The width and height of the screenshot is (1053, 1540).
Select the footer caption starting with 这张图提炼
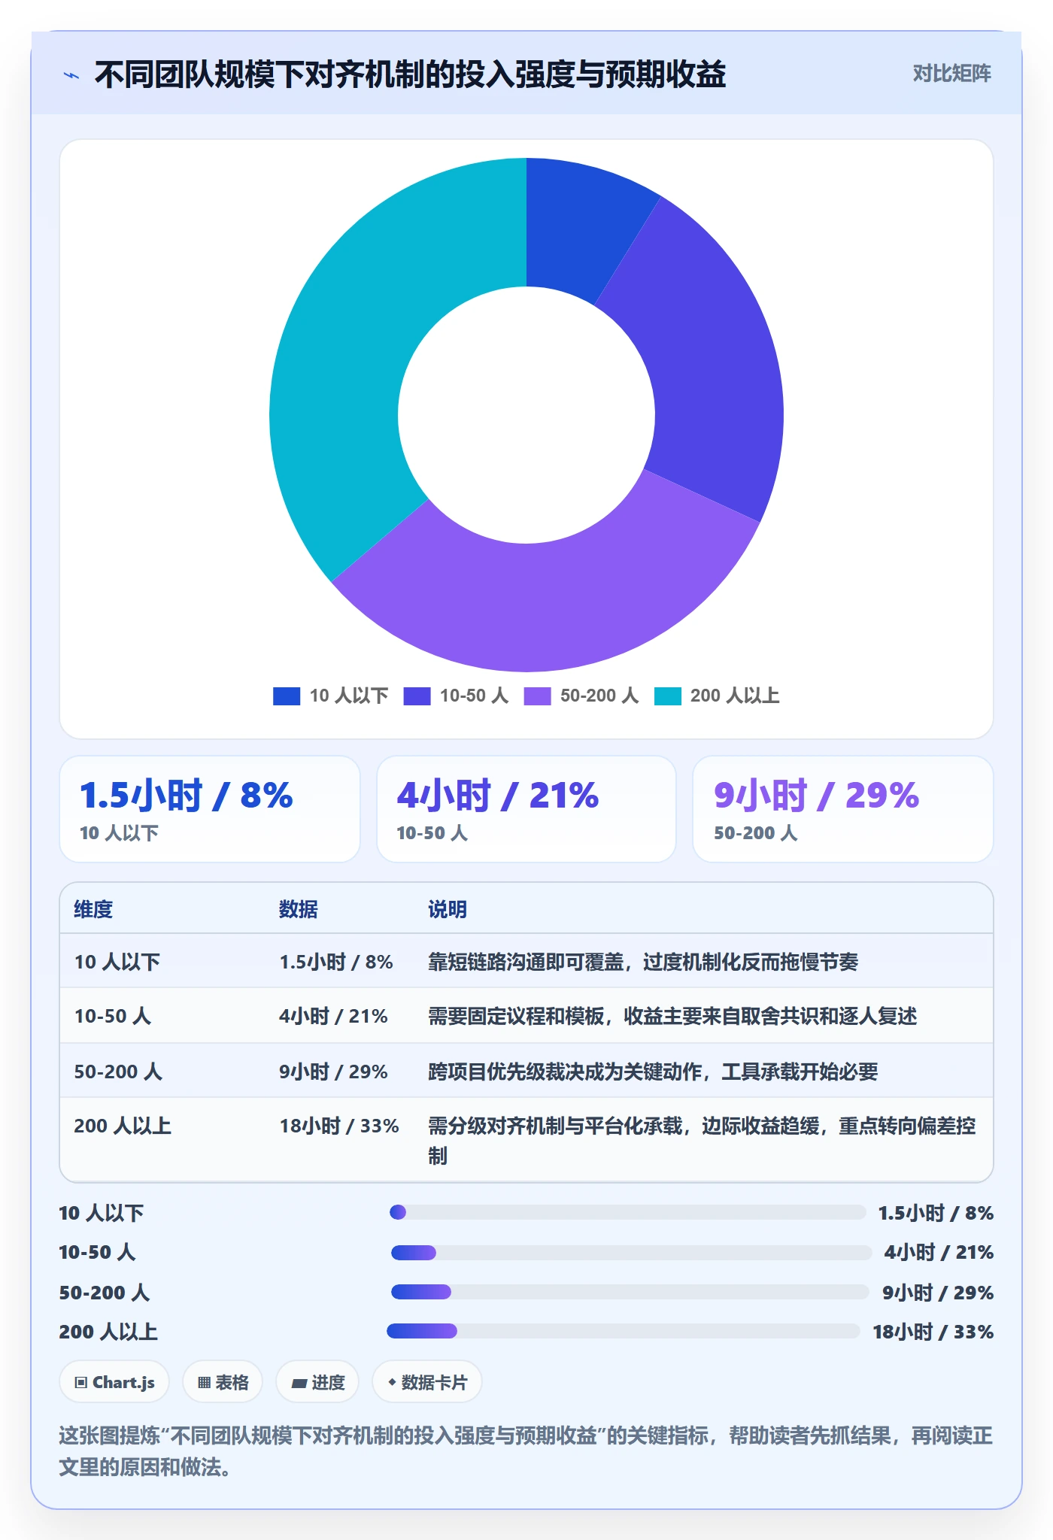click(x=526, y=1451)
